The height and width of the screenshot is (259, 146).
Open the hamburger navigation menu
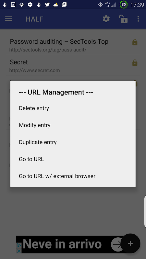8,19
